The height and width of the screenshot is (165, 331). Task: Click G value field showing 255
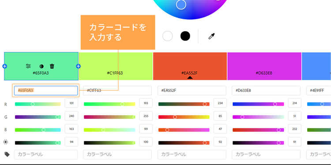pyautogui.click(x=146, y=116)
